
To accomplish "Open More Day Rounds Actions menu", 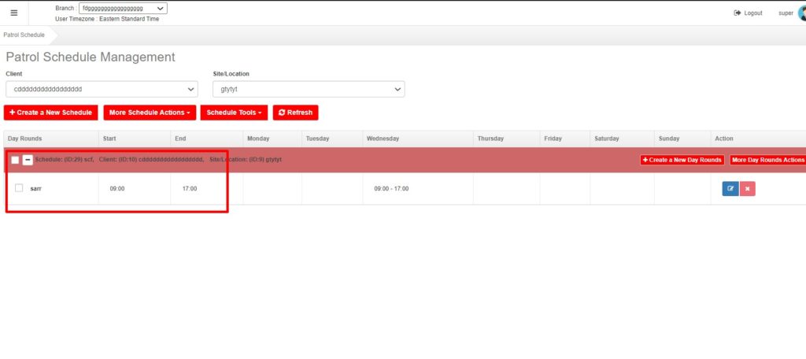I will pyautogui.click(x=767, y=160).
